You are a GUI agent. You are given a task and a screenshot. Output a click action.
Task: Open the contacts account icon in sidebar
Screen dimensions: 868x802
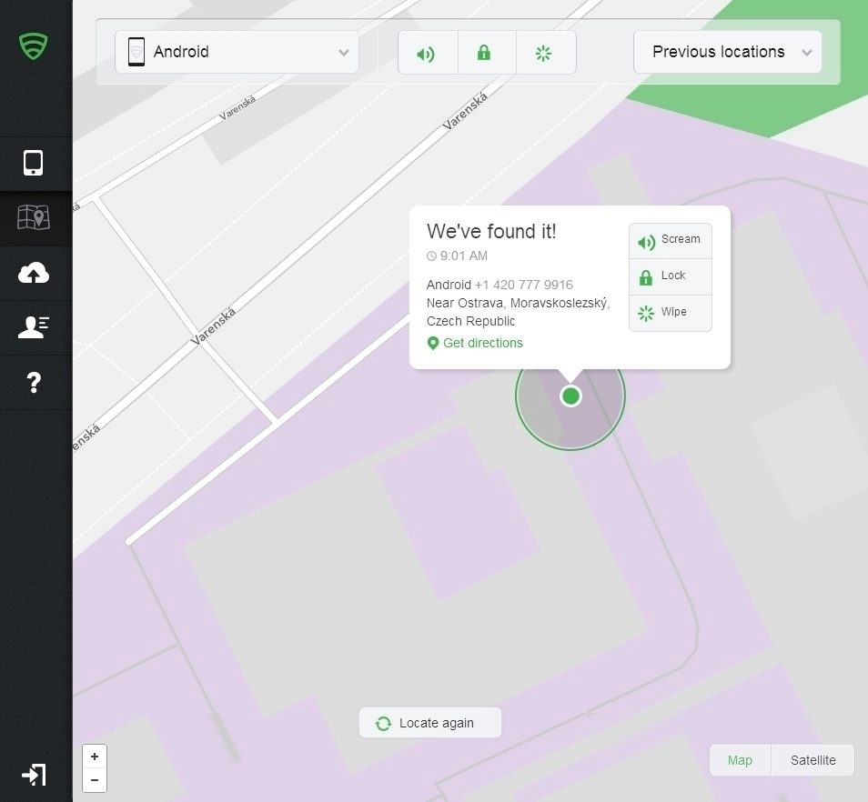(34, 326)
